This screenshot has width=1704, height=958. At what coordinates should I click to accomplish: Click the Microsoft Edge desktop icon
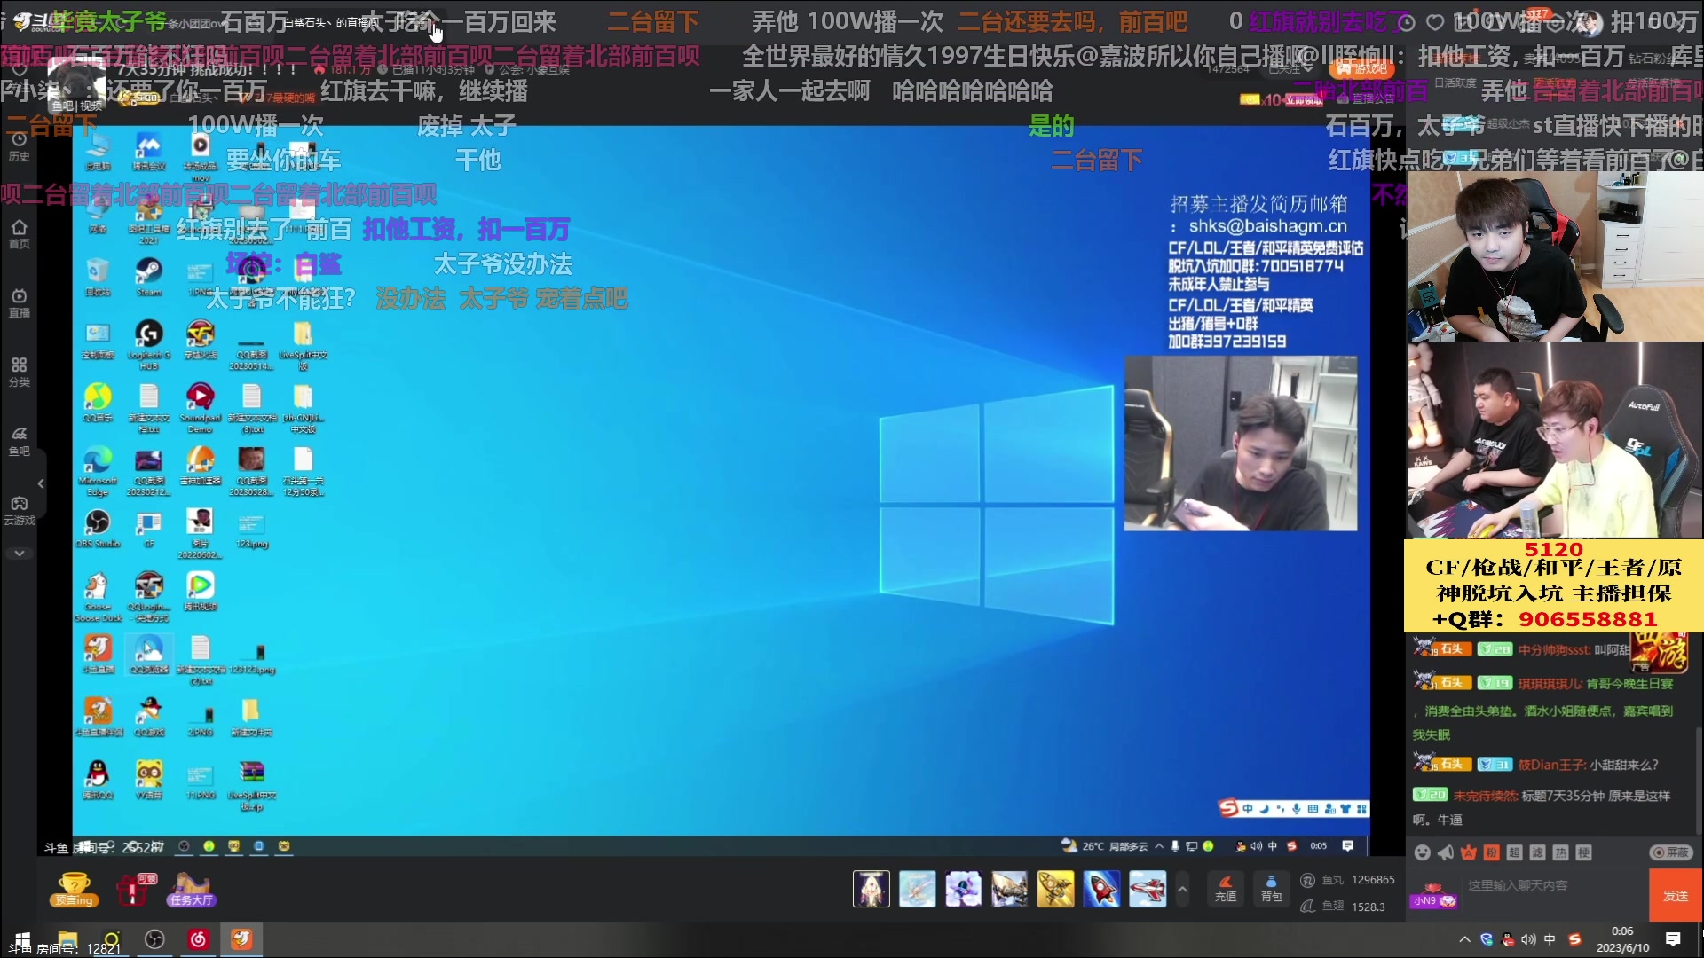click(98, 471)
